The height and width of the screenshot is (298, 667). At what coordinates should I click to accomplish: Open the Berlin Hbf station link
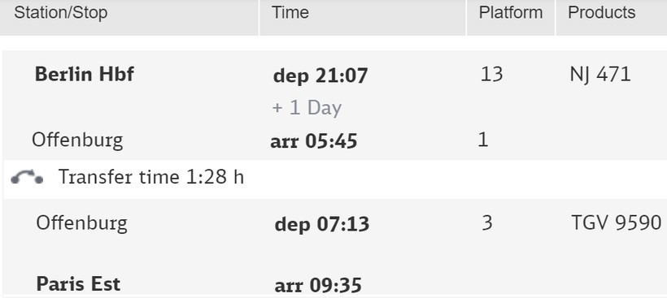85,74
